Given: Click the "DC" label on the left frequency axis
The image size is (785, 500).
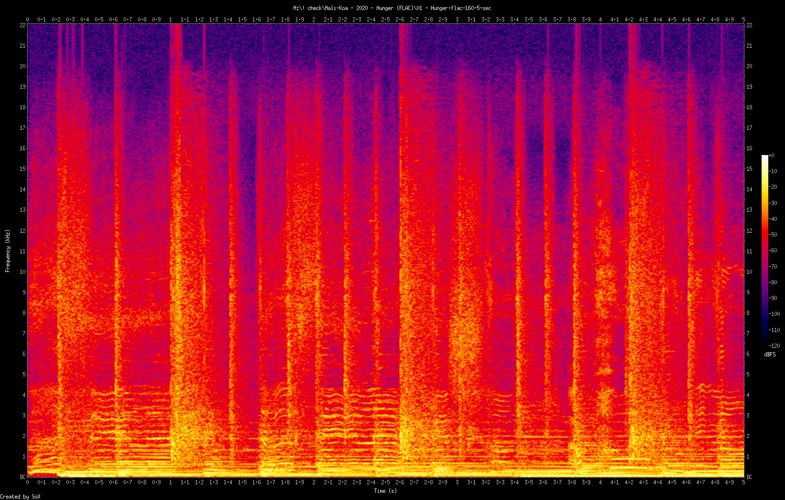Looking at the screenshot, I should pos(22,477).
